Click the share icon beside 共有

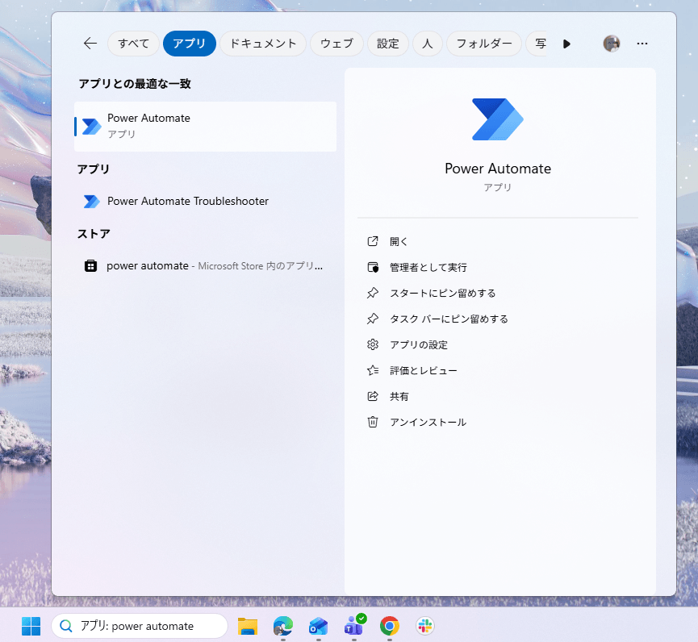[373, 396]
